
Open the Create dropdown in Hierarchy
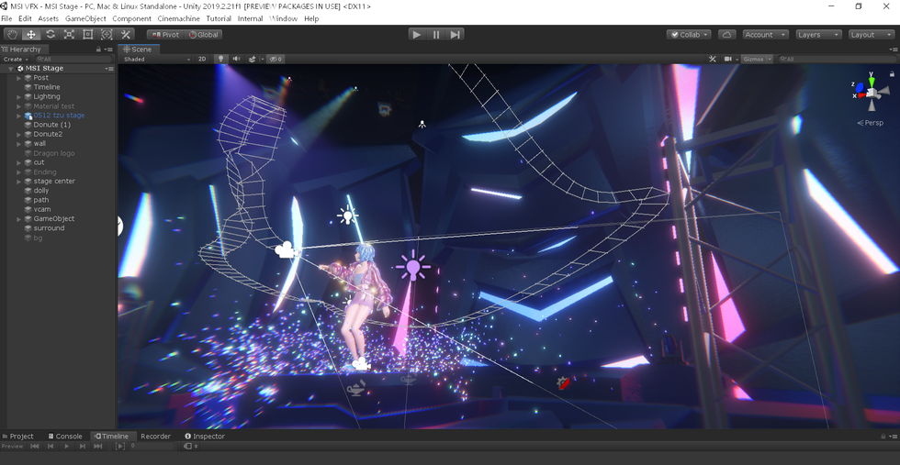(x=16, y=59)
